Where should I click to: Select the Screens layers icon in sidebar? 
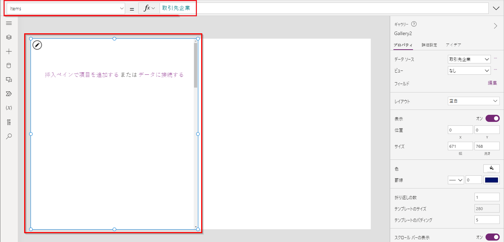(9, 37)
